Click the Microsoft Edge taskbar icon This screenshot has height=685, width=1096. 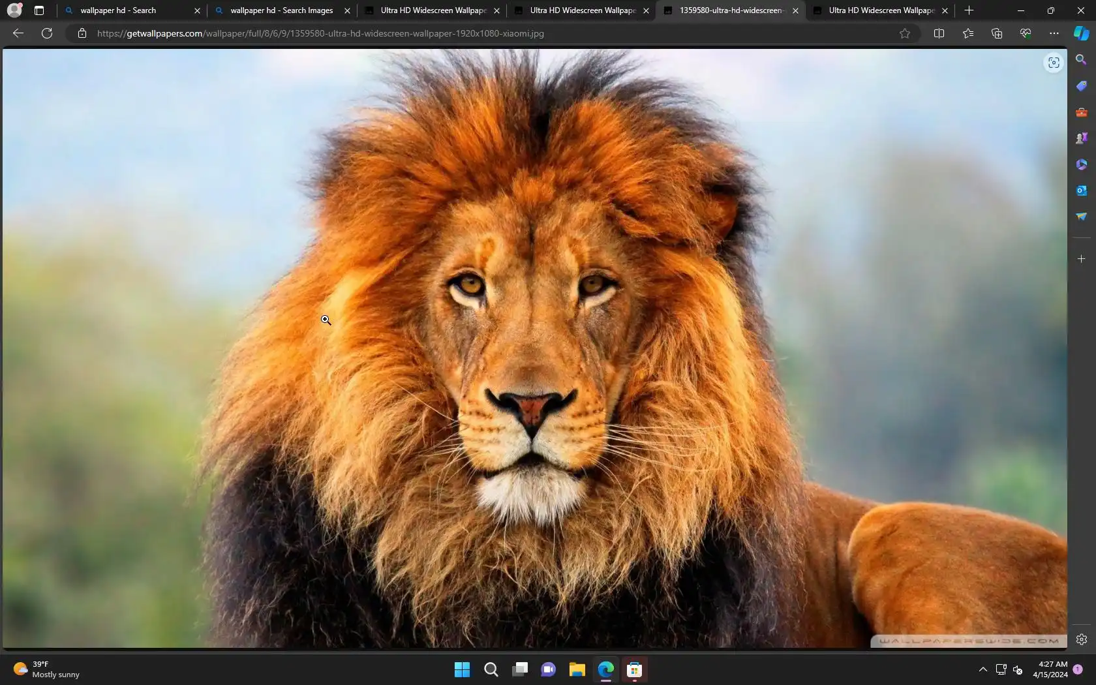point(605,669)
